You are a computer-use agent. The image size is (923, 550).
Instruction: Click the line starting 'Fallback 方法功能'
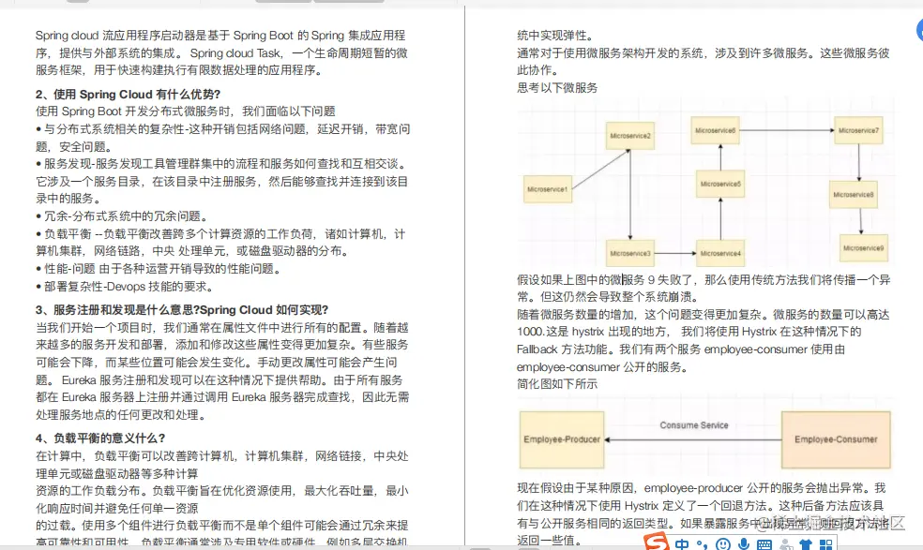pyautogui.click(x=681, y=349)
